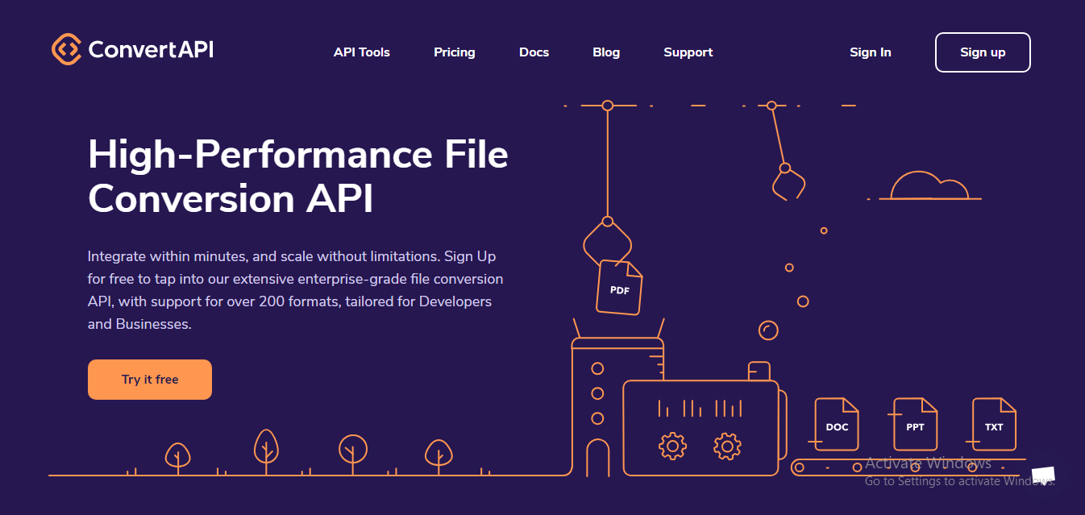Click the ConvertAPI logo icon
1085x515 pixels.
click(x=66, y=50)
